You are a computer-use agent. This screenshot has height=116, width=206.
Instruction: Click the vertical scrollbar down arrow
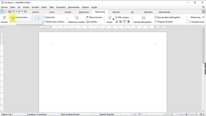[x=203, y=111]
